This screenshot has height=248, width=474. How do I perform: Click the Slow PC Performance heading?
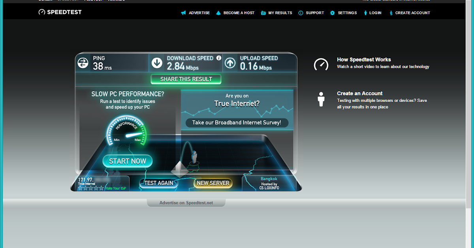128,94
